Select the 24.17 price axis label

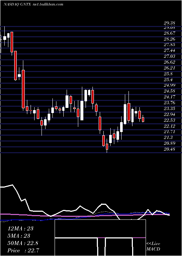[169, 97]
